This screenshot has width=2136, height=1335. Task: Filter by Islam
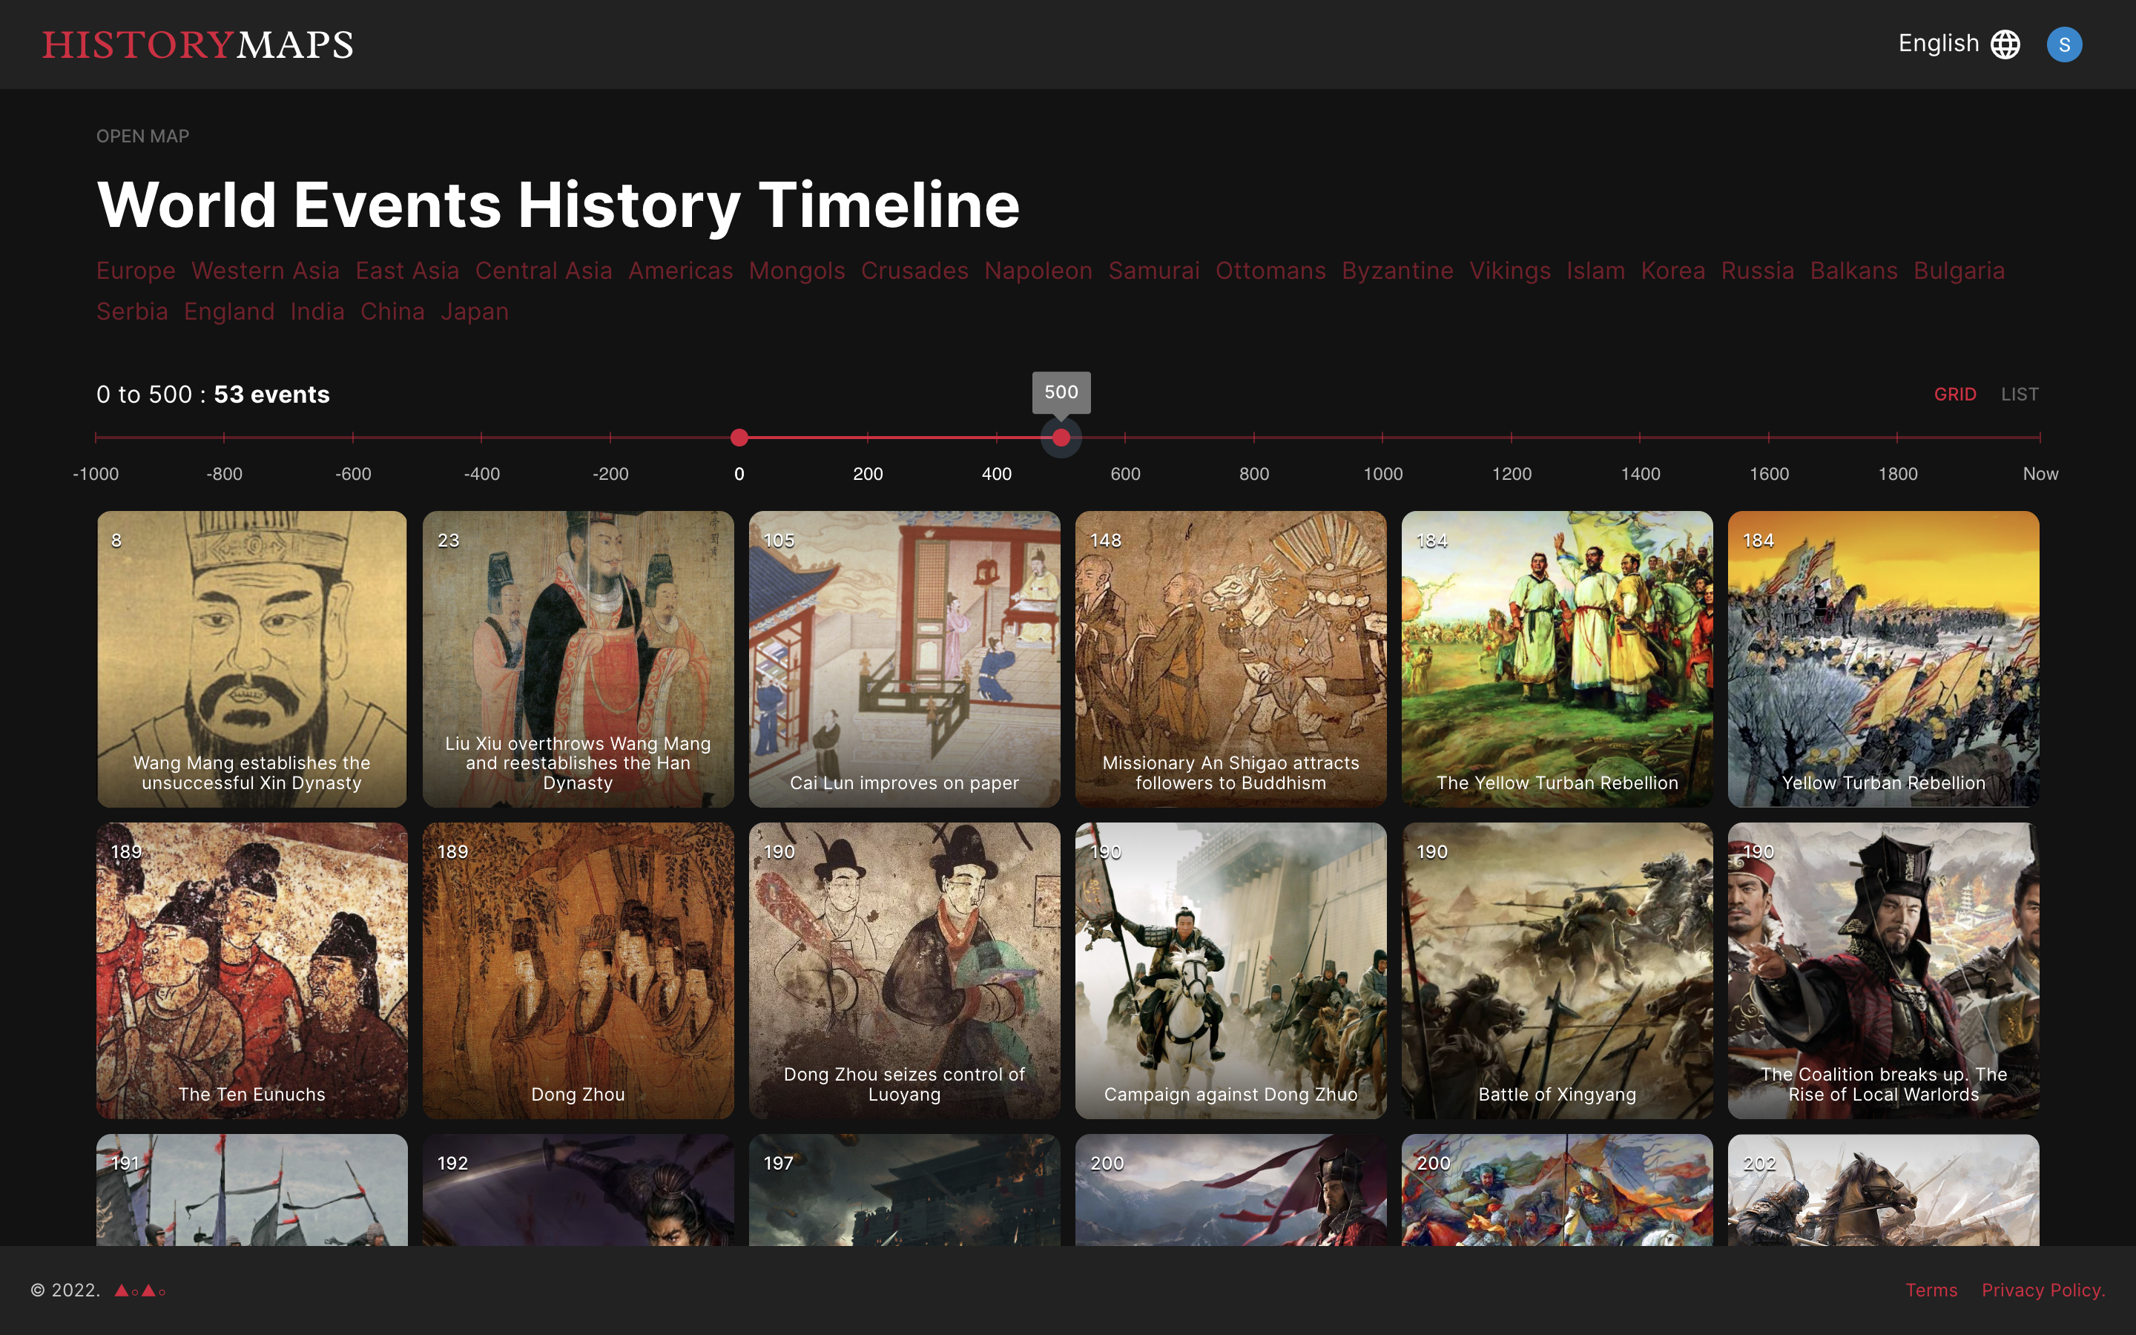tap(1595, 271)
